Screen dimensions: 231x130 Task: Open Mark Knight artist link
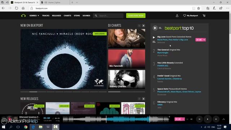(x=163, y=53)
